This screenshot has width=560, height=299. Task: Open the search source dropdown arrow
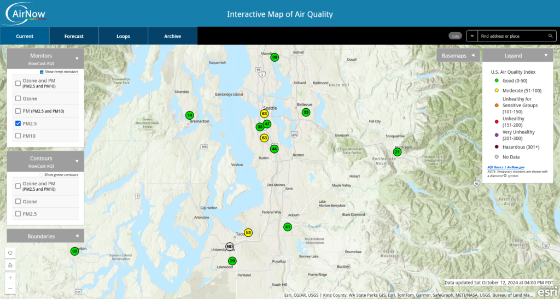472,36
